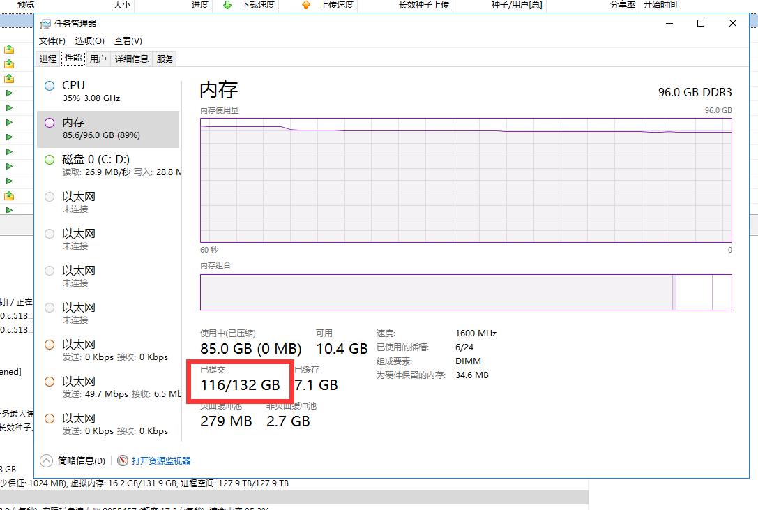The image size is (758, 510).
Task: Click the orange upload arrow icon in the background header
Action: [305, 5]
